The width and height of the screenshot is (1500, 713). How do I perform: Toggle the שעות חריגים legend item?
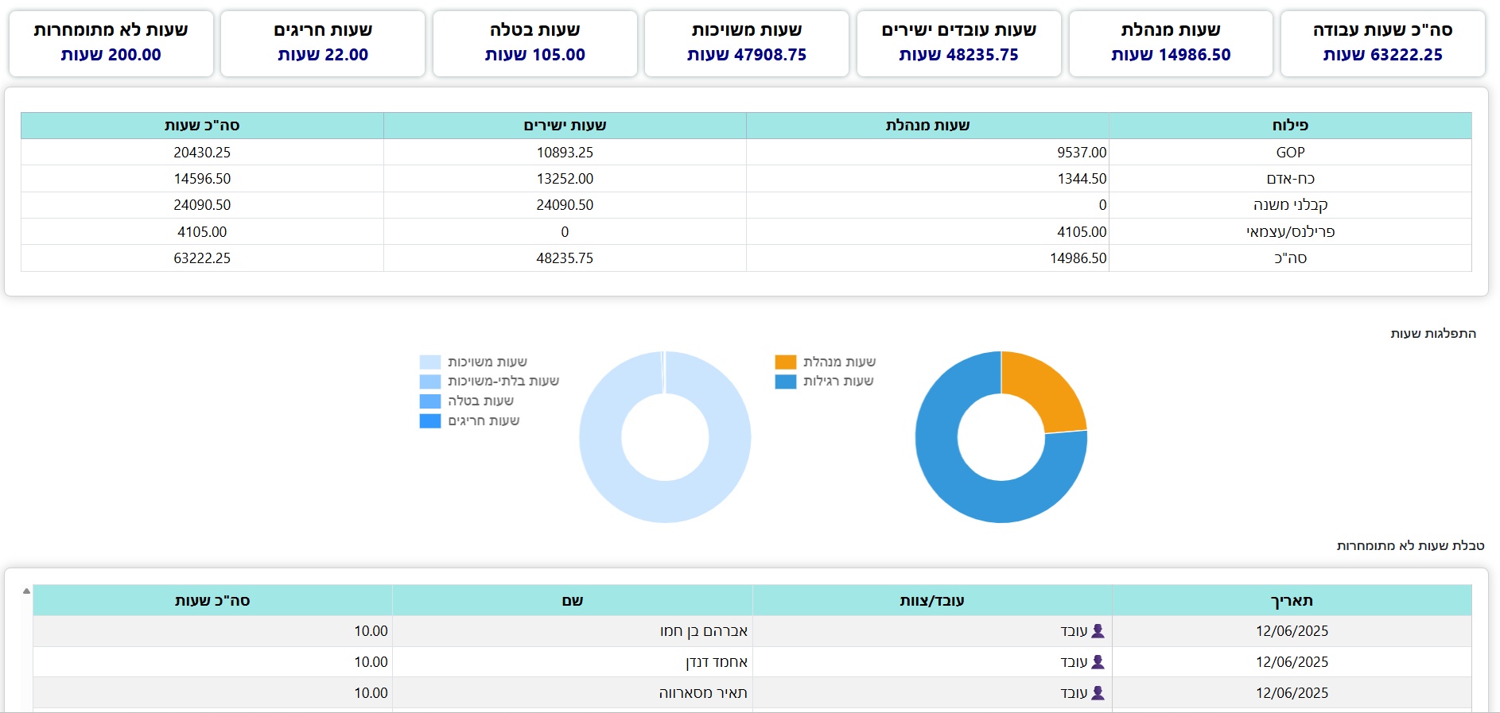(x=469, y=421)
